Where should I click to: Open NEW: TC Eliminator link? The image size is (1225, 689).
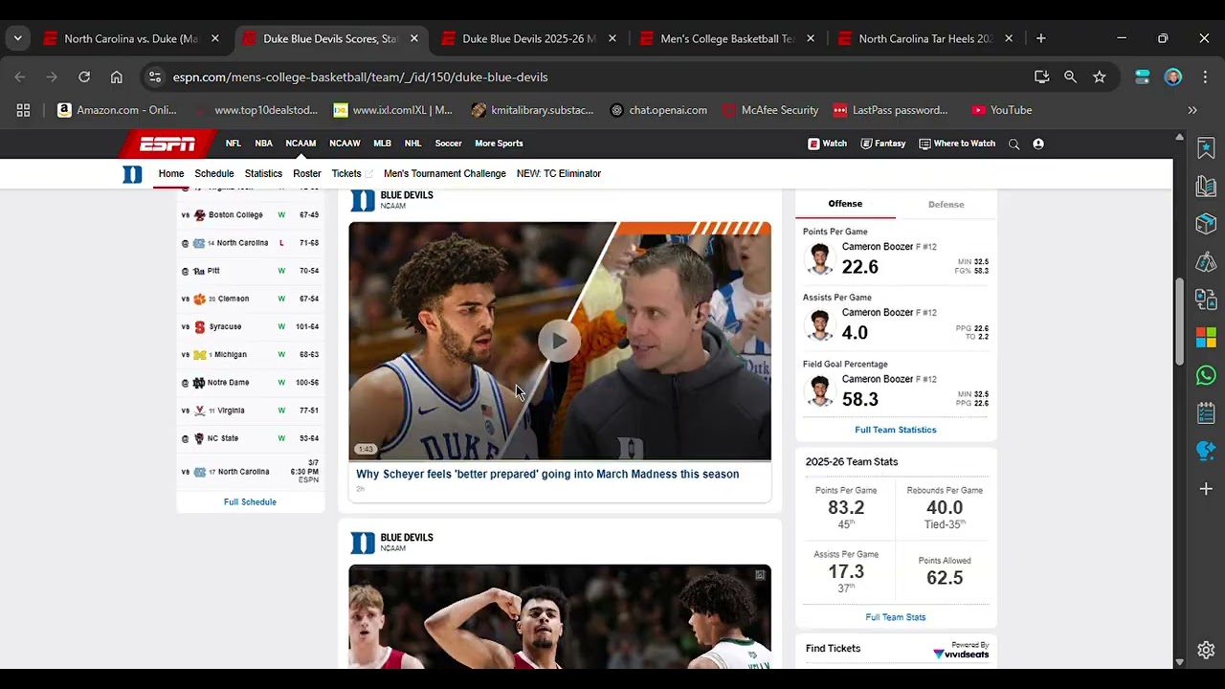pos(559,174)
